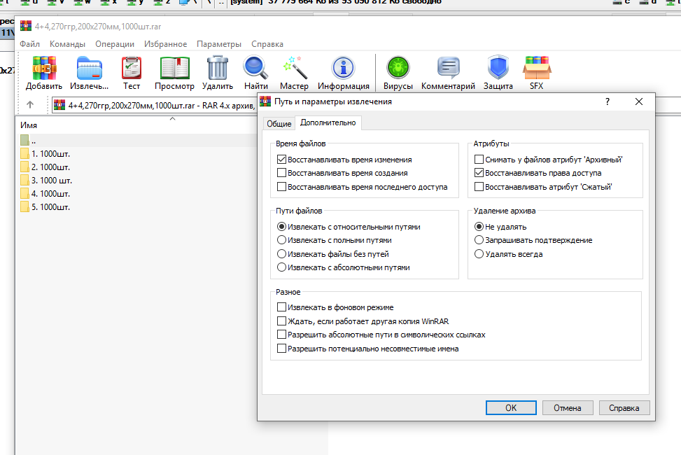
Task: Open the Параметры menu
Action: tap(219, 44)
